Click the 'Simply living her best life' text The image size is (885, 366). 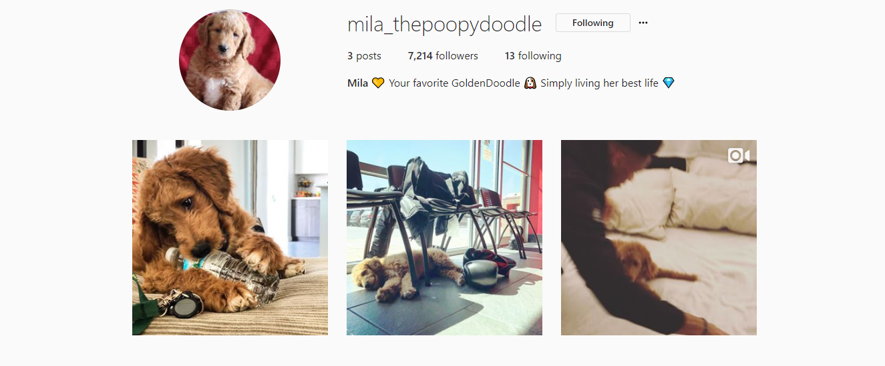click(599, 83)
